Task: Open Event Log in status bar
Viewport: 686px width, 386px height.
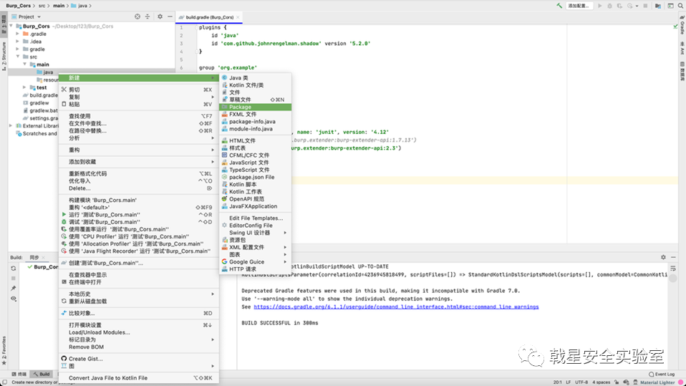Action: click(660, 374)
